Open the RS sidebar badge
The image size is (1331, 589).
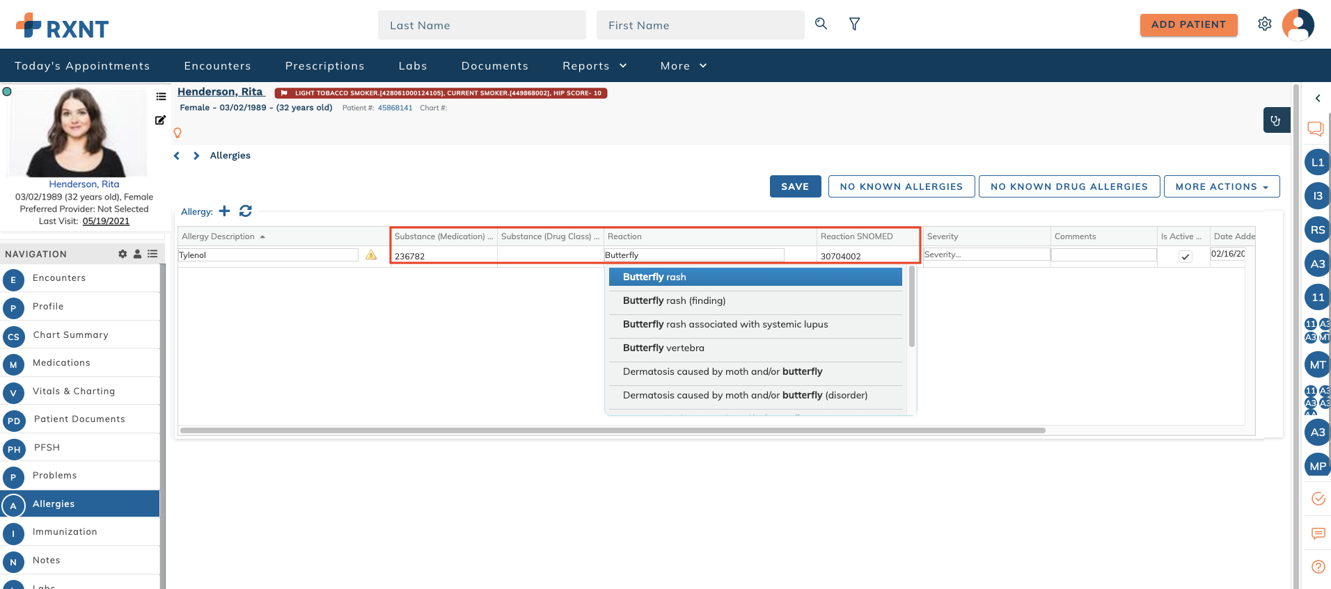(x=1317, y=229)
